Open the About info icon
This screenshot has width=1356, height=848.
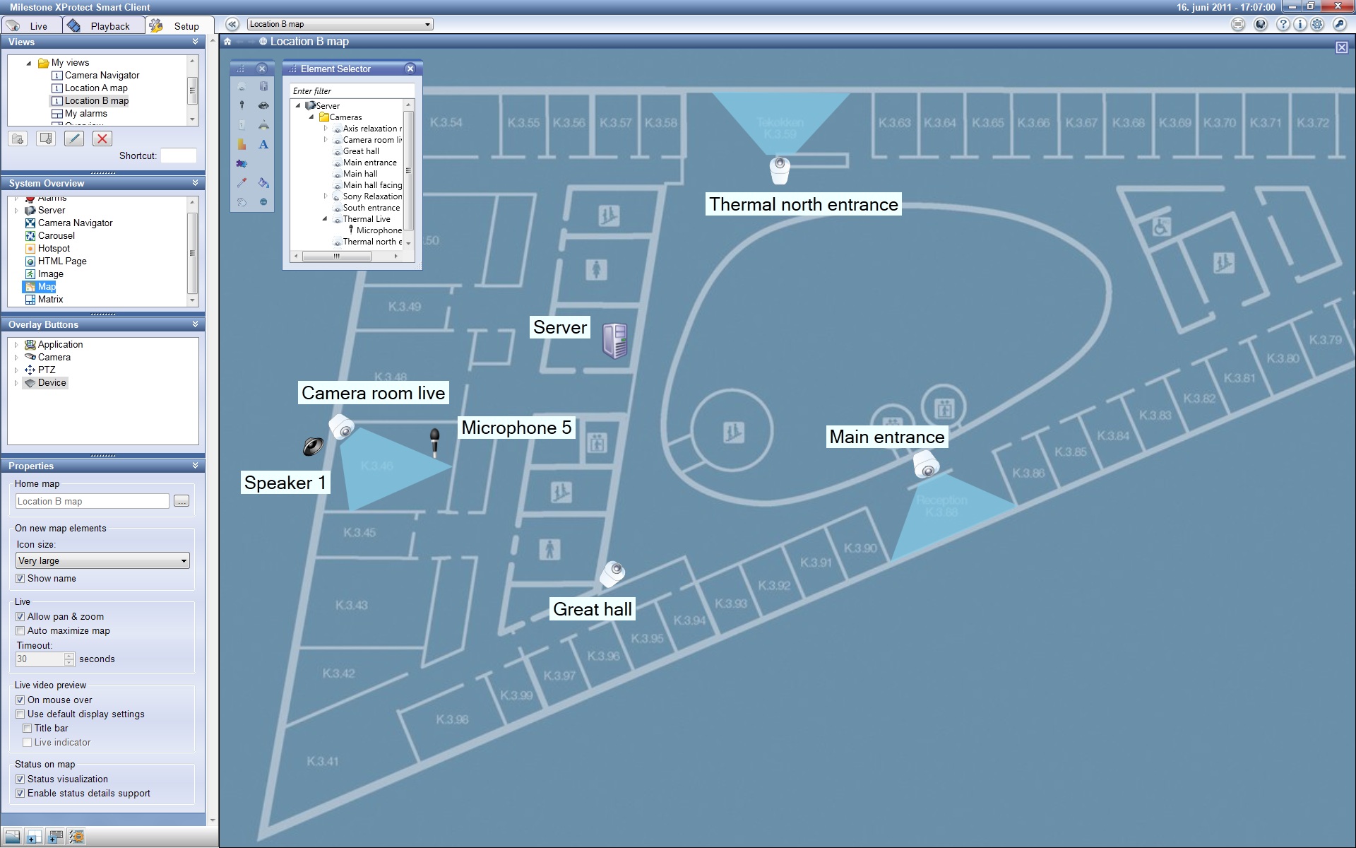(x=1300, y=24)
